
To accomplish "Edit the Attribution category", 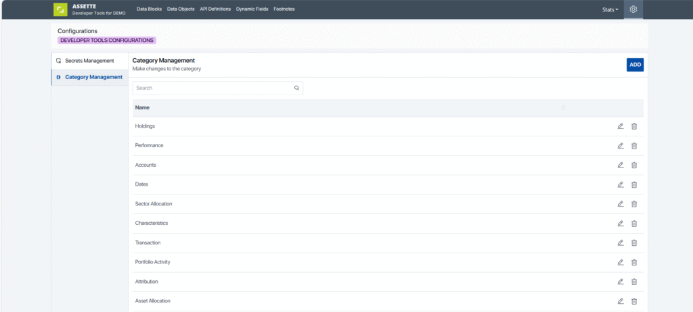I will [621, 282].
